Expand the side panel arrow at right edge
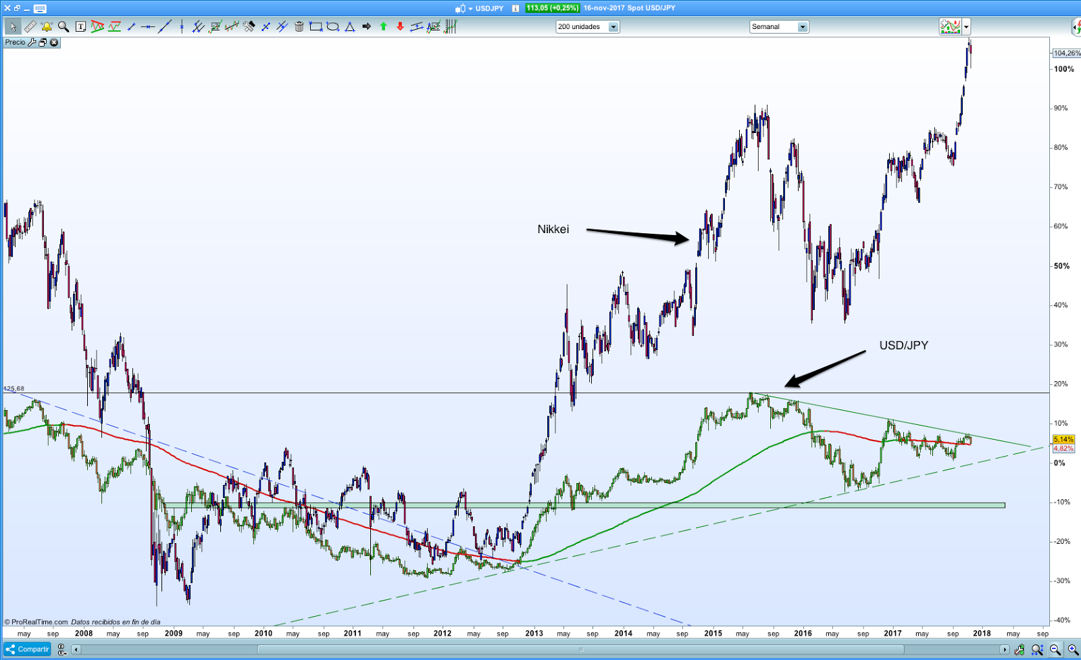The width and height of the screenshot is (1081, 660). (x=1076, y=27)
